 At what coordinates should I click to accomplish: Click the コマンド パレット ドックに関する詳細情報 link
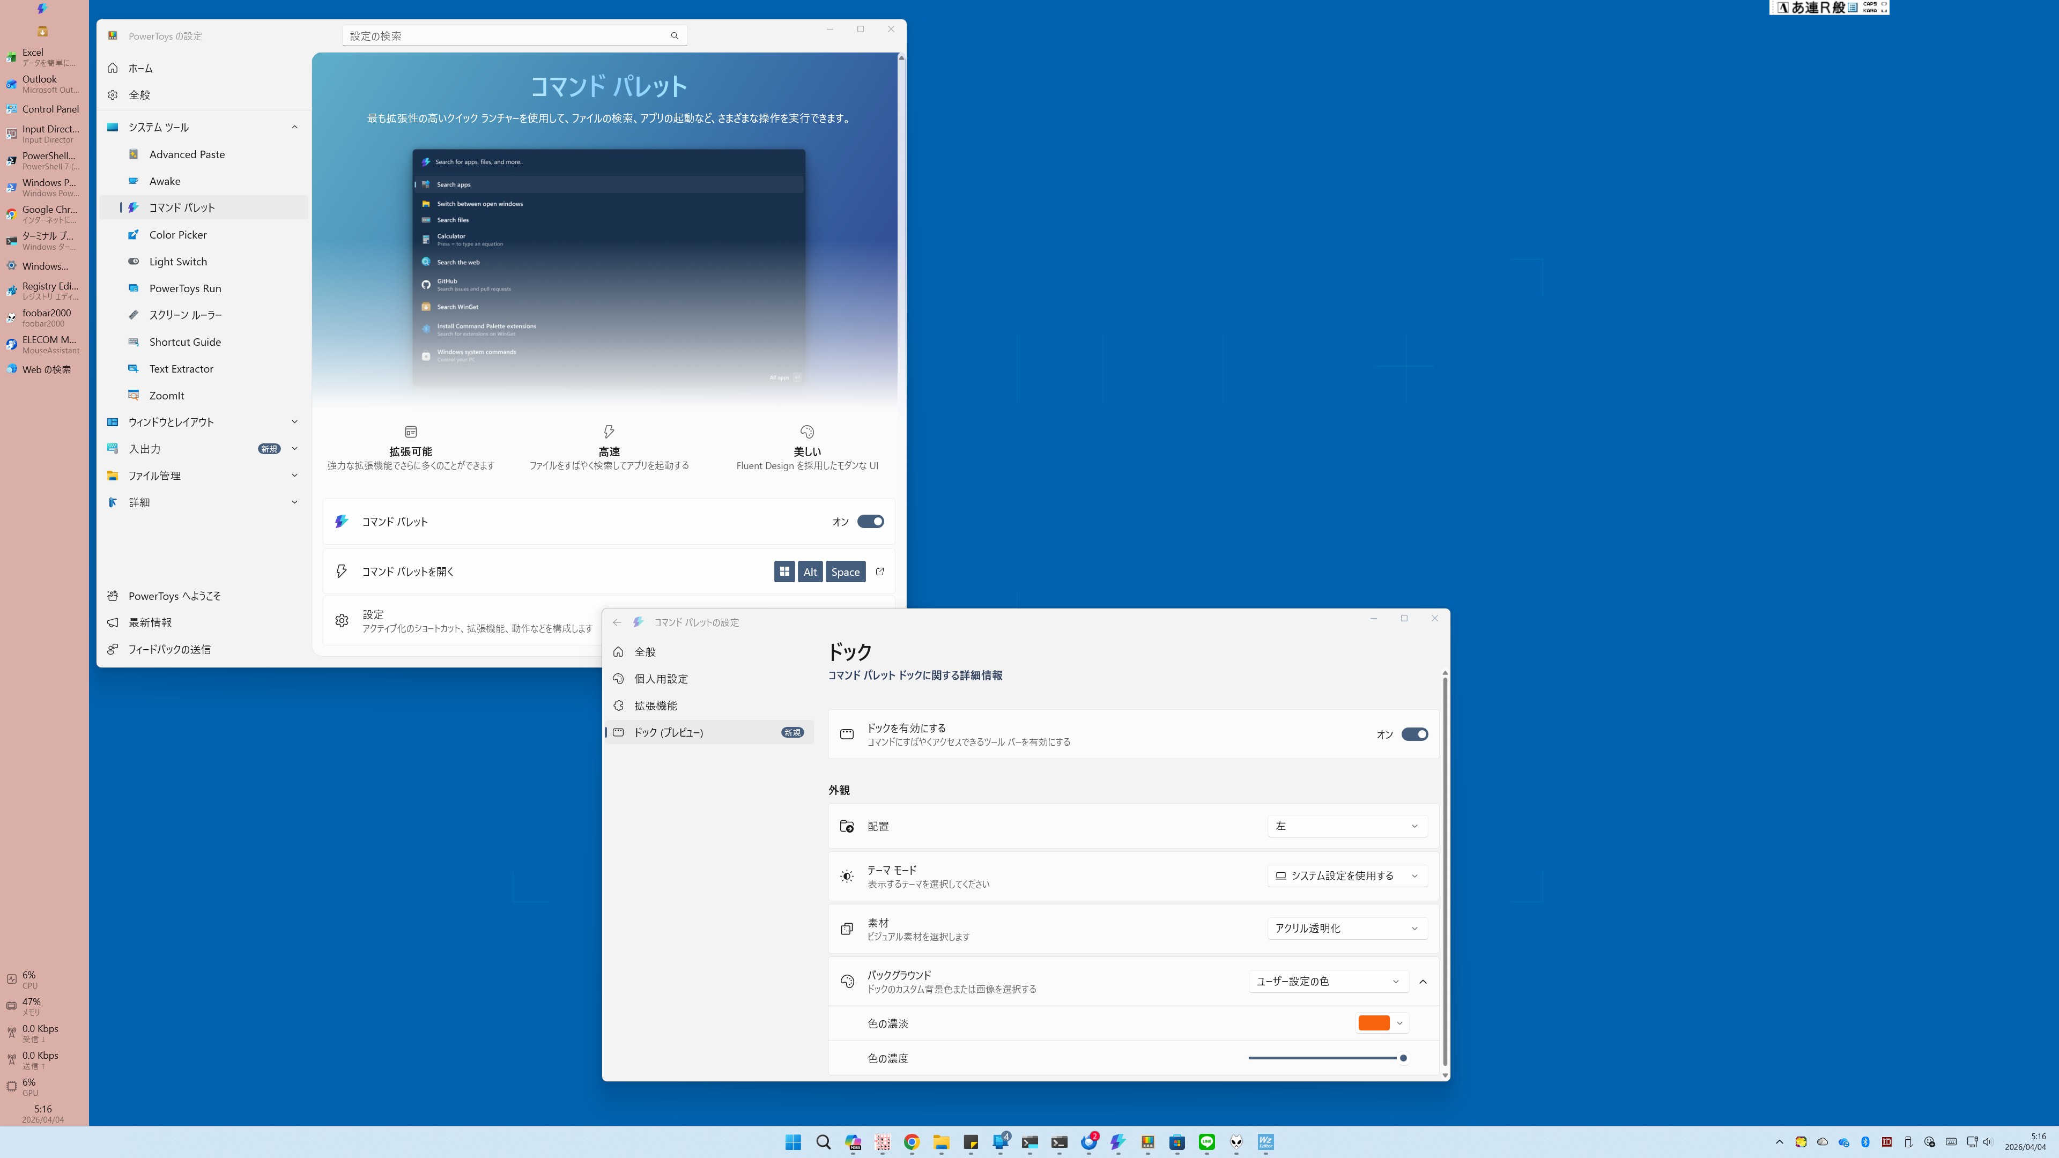(x=914, y=675)
